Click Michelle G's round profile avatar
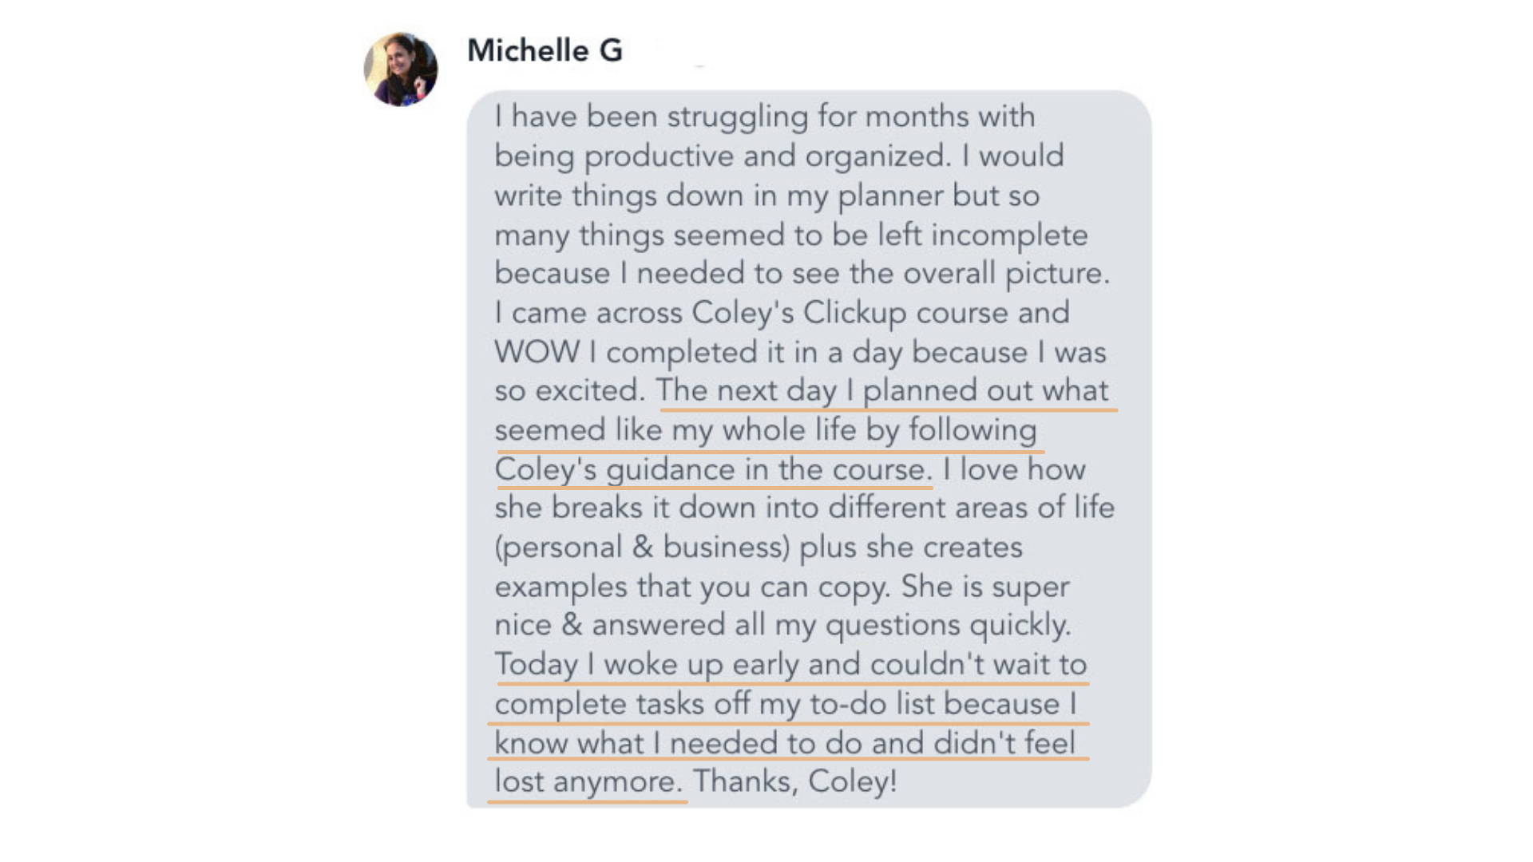The height and width of the screenshot is (862, 1533). (401, 69)
